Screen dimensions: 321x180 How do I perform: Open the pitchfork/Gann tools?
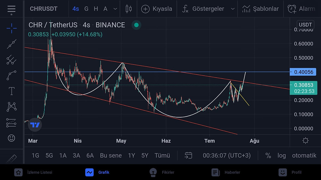click(x=12, y=60)
